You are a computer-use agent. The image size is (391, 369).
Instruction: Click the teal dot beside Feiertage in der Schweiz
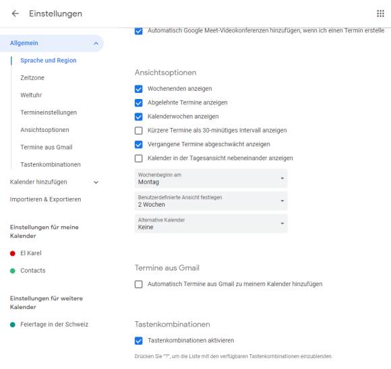(12, 325)
